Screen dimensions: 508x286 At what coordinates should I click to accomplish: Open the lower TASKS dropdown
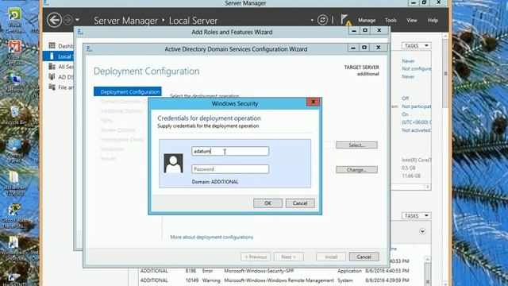(x=416, y=215)
